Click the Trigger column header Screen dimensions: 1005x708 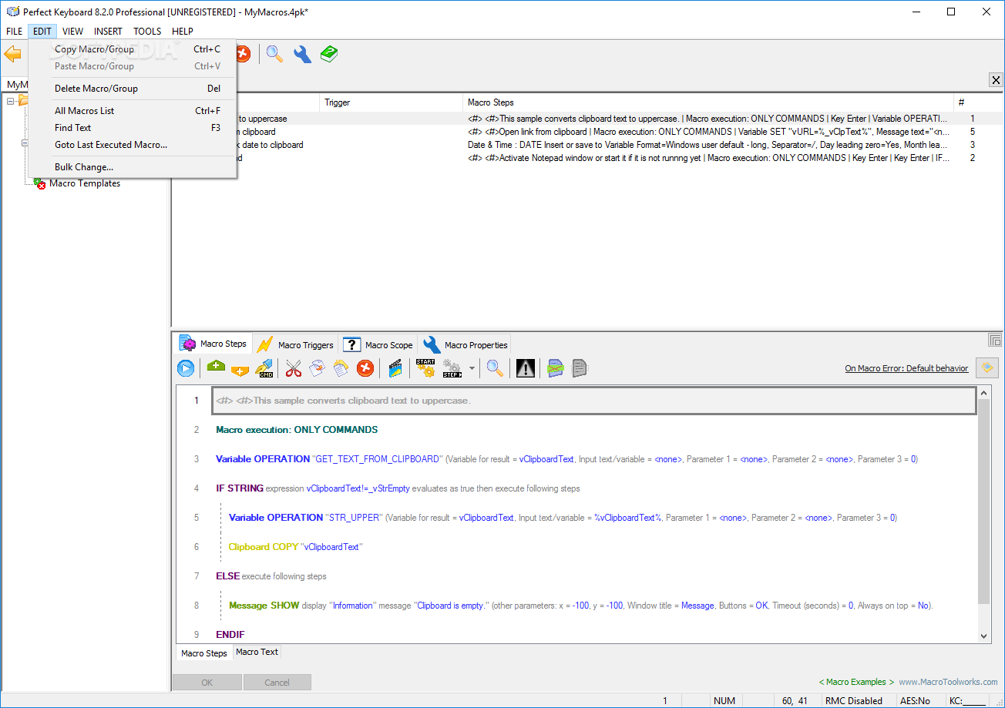(392, 102)
